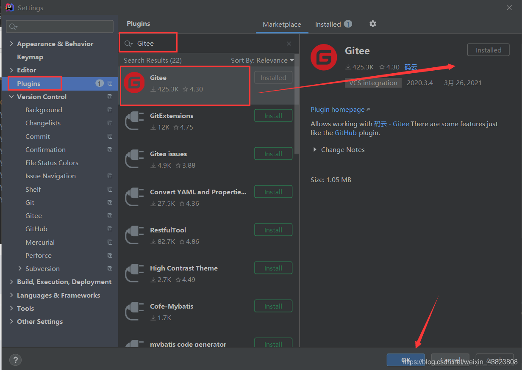This screenshot has height=370, width=522.
Task: Expand Build, Execution, Deployment section
Action: click(11, 282)
